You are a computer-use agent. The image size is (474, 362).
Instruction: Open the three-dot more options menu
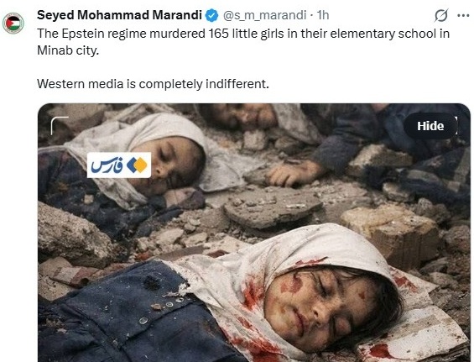[x=463, y=15]
